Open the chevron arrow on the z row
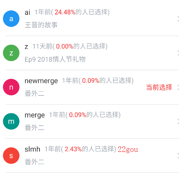Screen dimensions: 179x173 click(178, 53)
